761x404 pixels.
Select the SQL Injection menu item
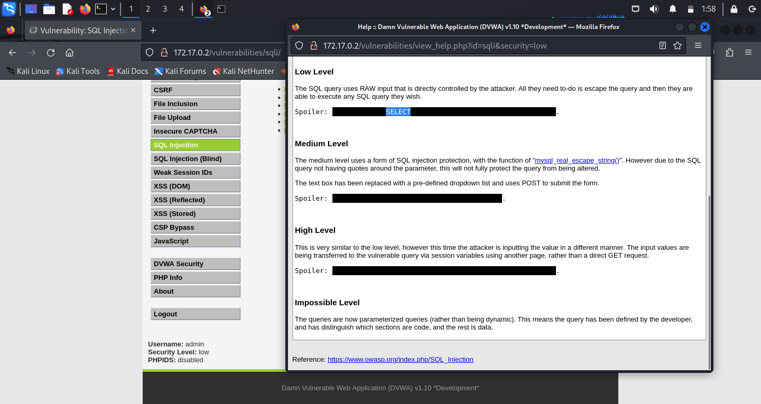(196, 145)
